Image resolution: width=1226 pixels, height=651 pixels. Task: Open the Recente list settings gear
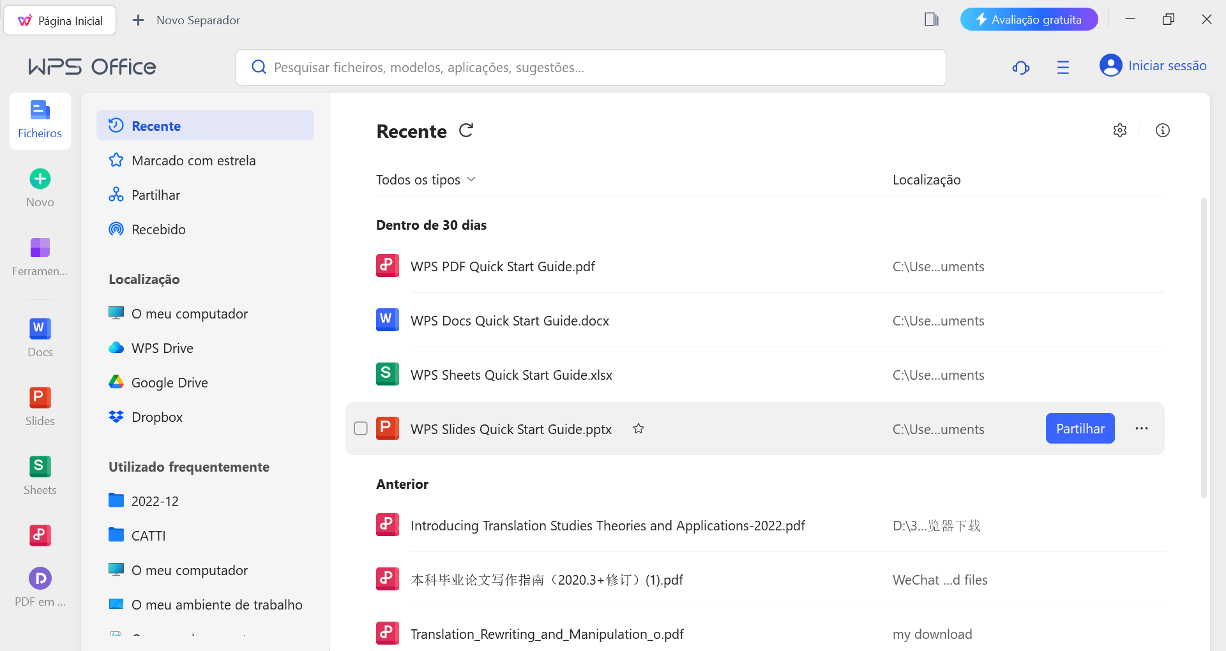pos(1120,130)
